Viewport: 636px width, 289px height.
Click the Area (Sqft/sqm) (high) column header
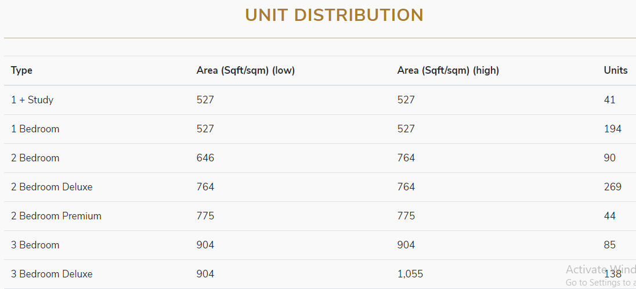[448, 70]
